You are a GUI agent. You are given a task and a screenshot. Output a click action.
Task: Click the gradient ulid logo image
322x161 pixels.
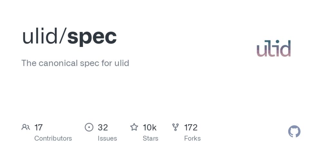274,48
